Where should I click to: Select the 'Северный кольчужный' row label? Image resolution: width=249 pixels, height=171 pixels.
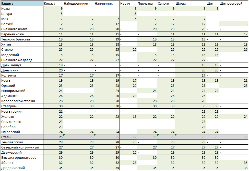[22, 147]
